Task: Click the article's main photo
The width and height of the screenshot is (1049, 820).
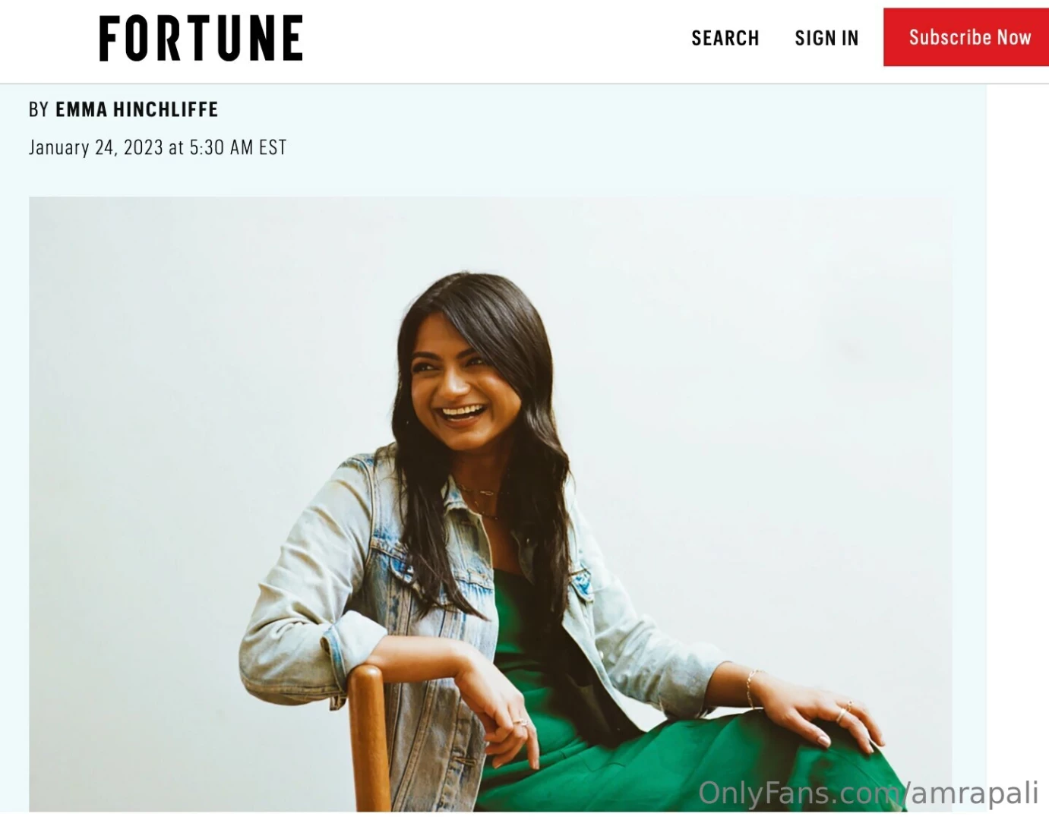Action: tap(490, 504)
